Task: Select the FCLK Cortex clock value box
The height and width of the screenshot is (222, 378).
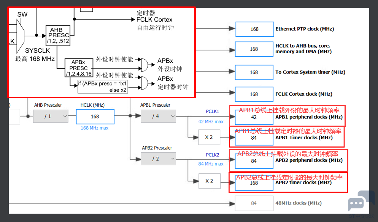Action: [x=254, y=94]
